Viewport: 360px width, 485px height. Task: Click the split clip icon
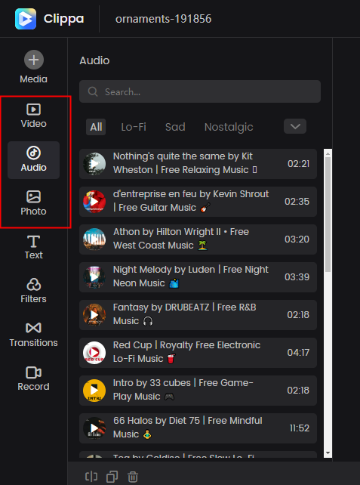(x=91, y=477)
